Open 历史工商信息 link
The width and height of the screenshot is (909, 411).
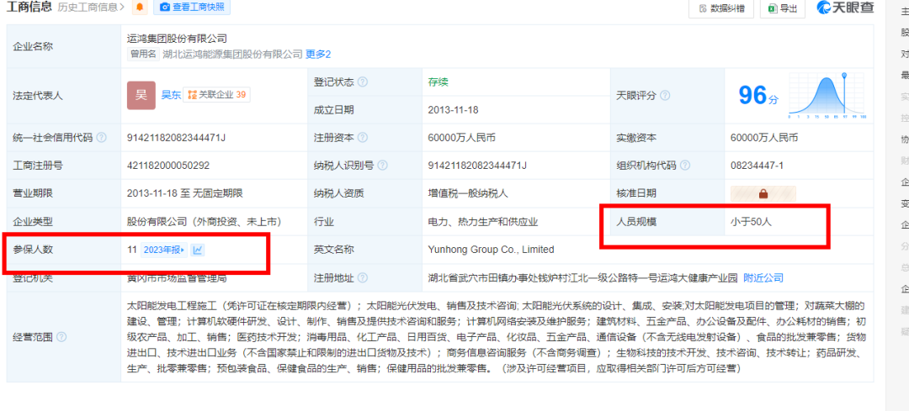pos(91,8)
